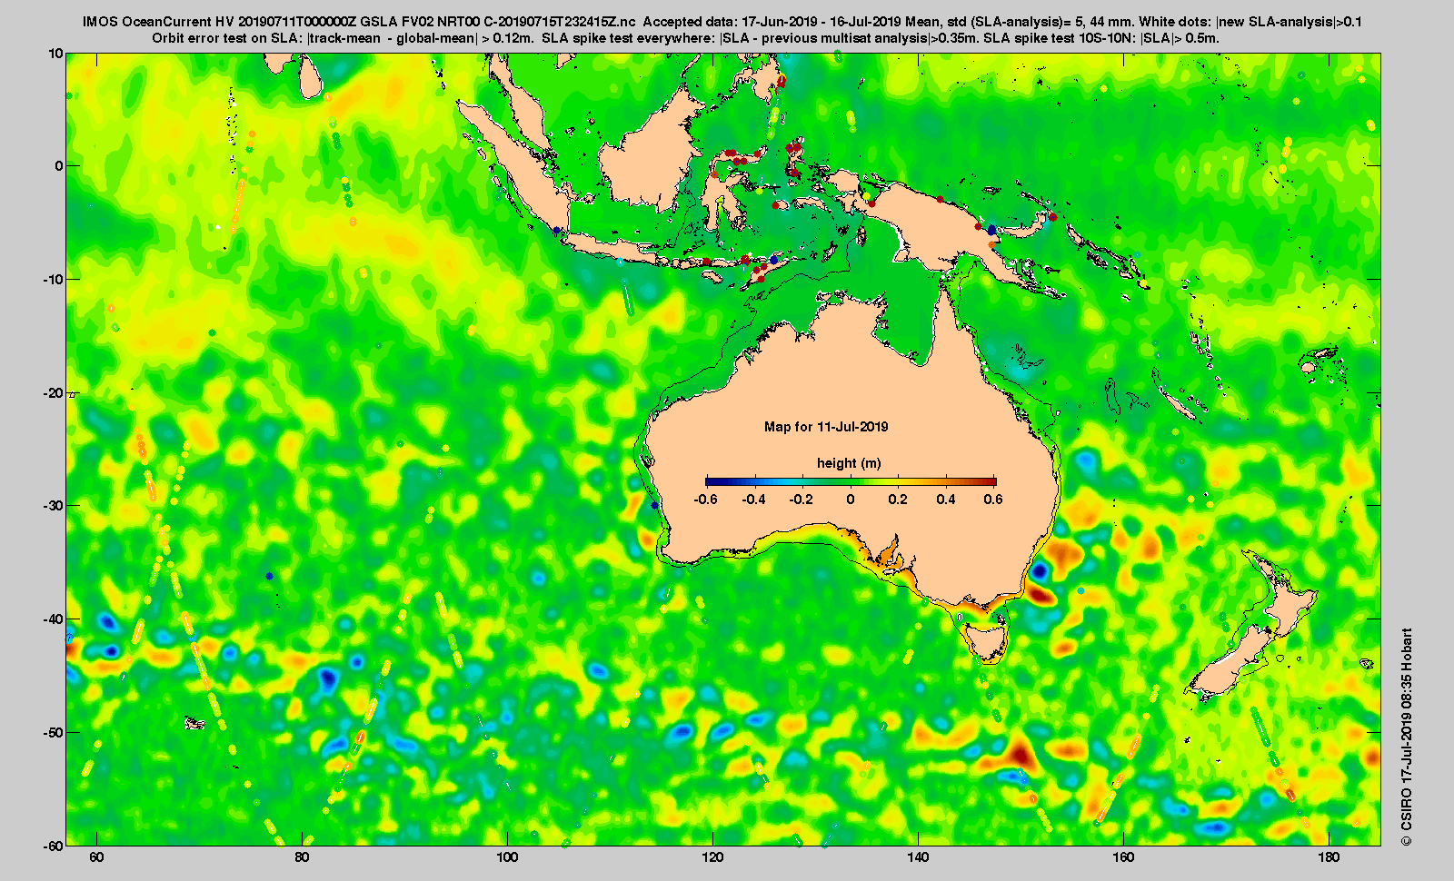Viewport: 1454px width, 881px height.
Task: Click the 0.2 colorbar tick label
Action: click(898, 500)
